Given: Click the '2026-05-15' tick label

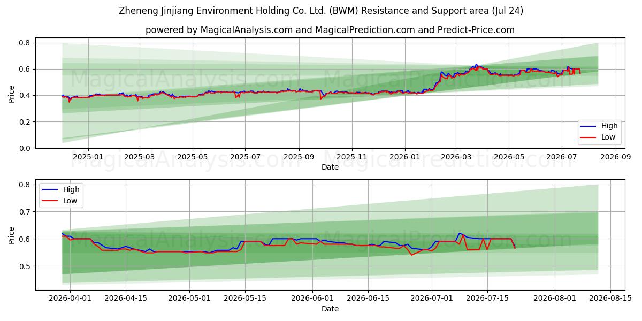Looking at the screenshot, I should pyautogui.click(x=245, y=299).
